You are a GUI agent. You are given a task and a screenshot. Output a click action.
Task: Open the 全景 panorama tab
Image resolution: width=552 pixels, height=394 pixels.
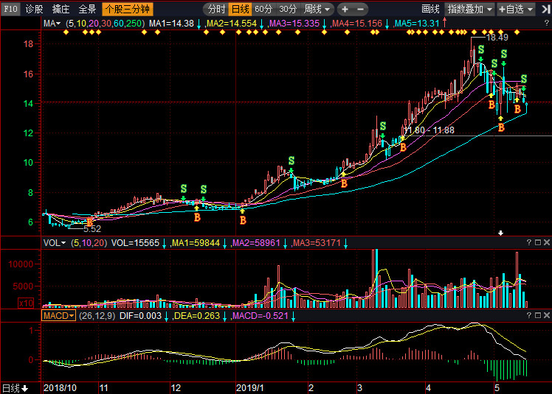click(x=87, y=10)
